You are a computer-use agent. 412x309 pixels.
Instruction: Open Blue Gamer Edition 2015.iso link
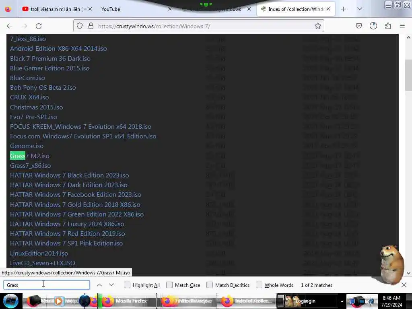49,68
